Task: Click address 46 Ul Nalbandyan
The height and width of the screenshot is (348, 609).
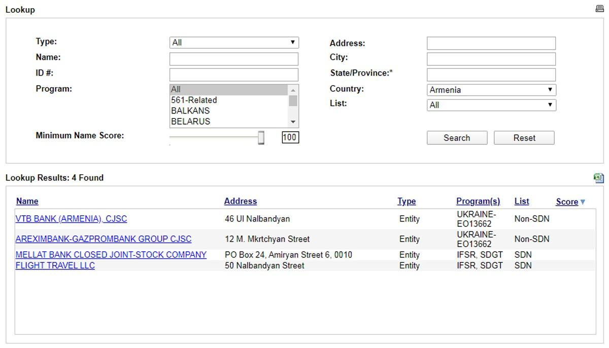Action: [x=257, y=219]
